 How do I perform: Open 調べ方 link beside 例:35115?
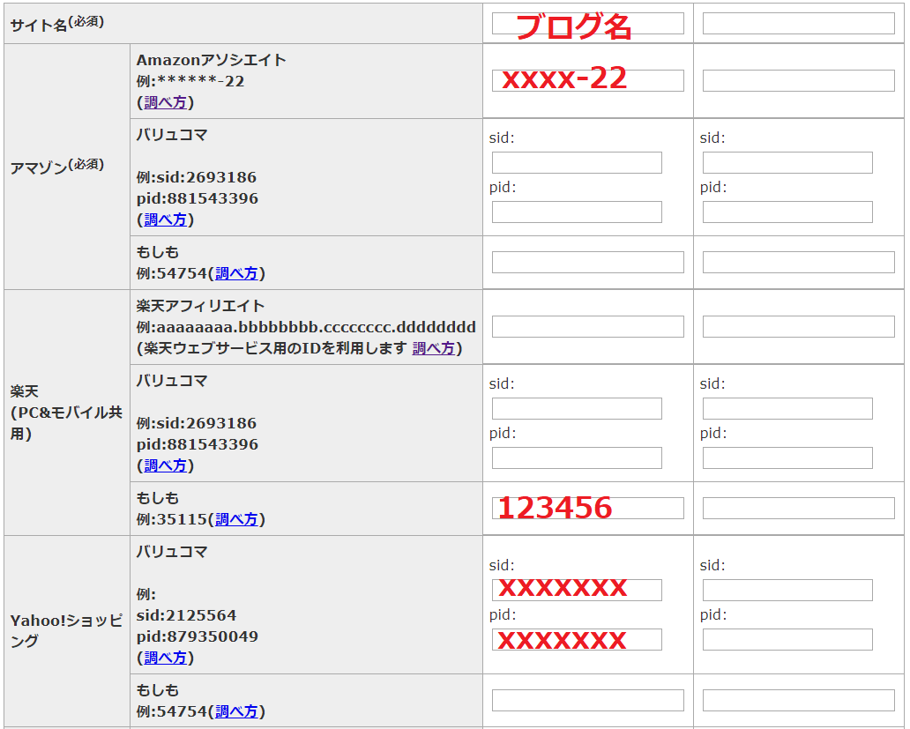click(236, 518)
